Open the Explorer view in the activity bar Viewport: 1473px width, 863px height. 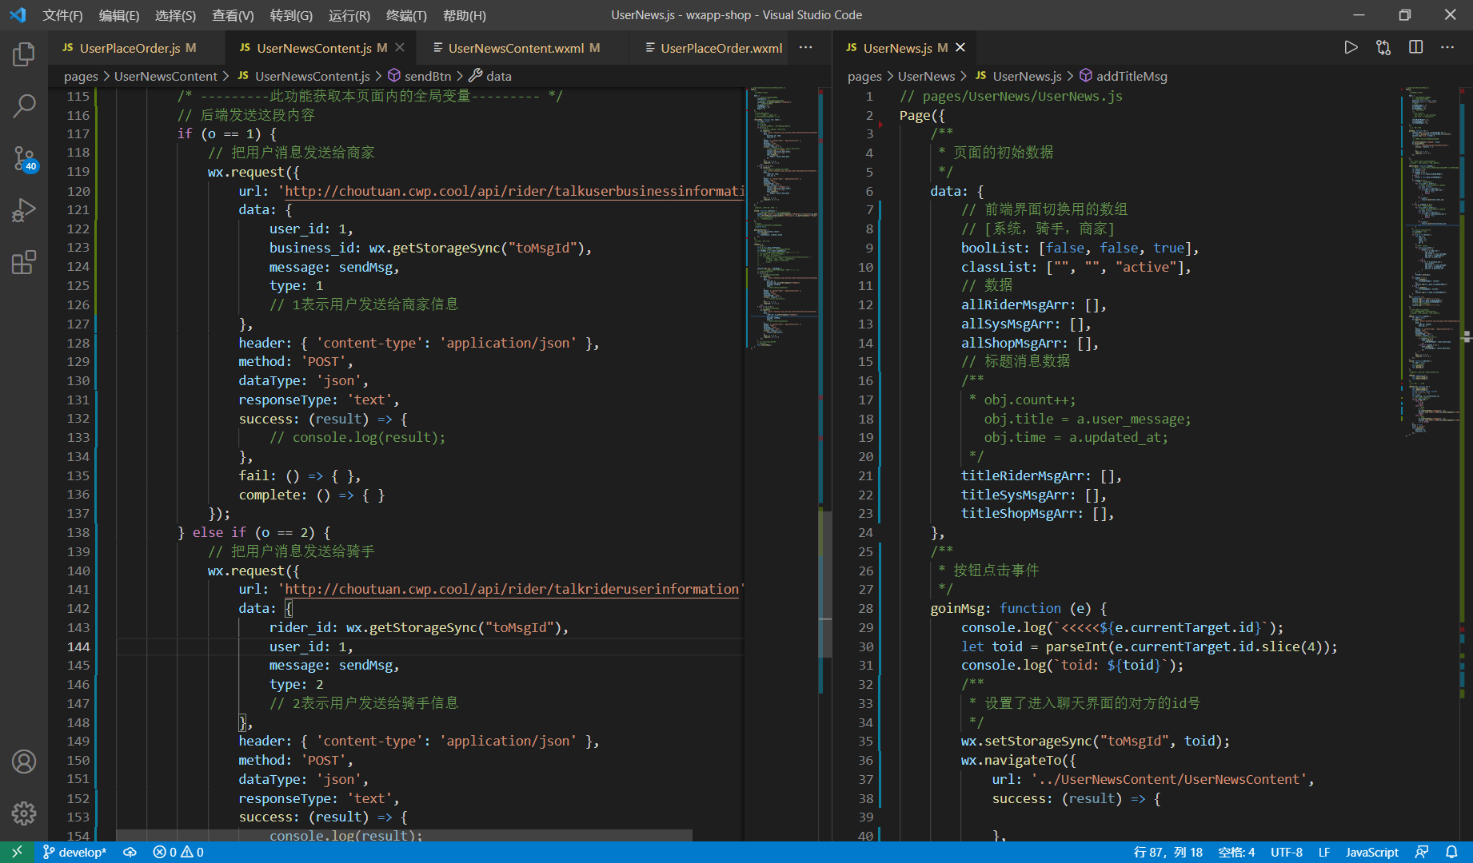coord(24,54)
